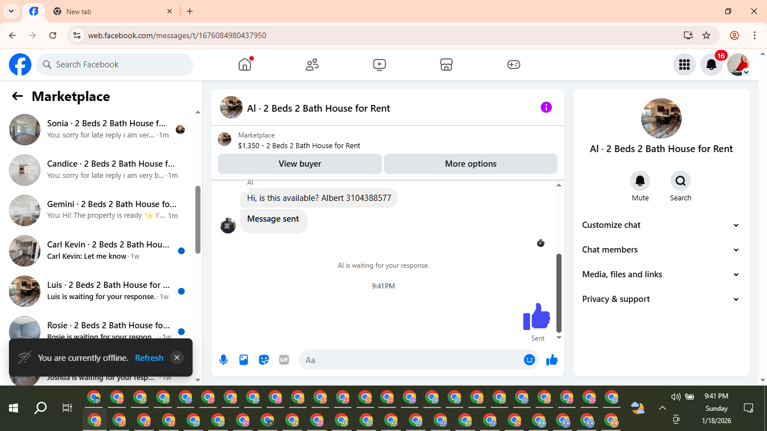The width and height of the screenshot is (767, 431).
Task: Open Chrome profile icon
Action: pos(734,35)
